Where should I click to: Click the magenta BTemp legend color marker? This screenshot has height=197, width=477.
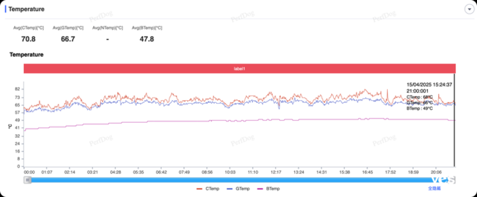tap(261, 189)
